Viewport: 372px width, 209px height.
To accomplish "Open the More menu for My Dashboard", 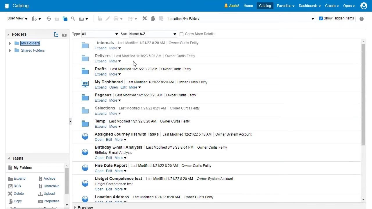I will pyautogui.click(x=135, y=87).
